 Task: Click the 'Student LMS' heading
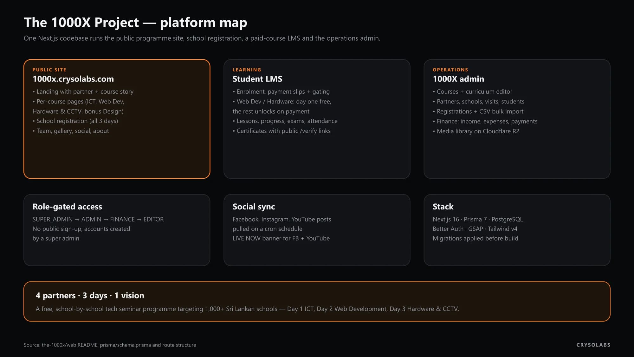pyautogui.click(x=257, y=79)
